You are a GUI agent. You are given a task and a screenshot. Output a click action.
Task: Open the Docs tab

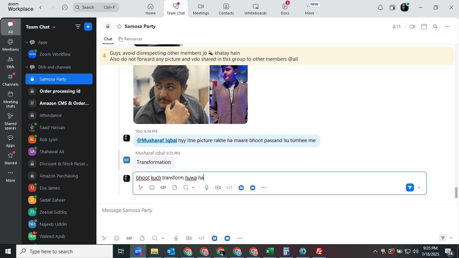point(285,9)
